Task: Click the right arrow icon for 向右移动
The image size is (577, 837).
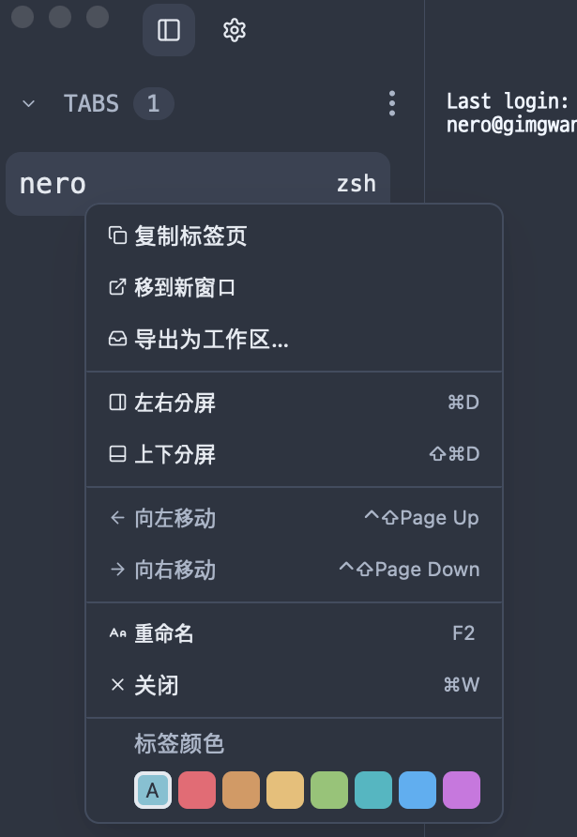Action: coord(117,570)
